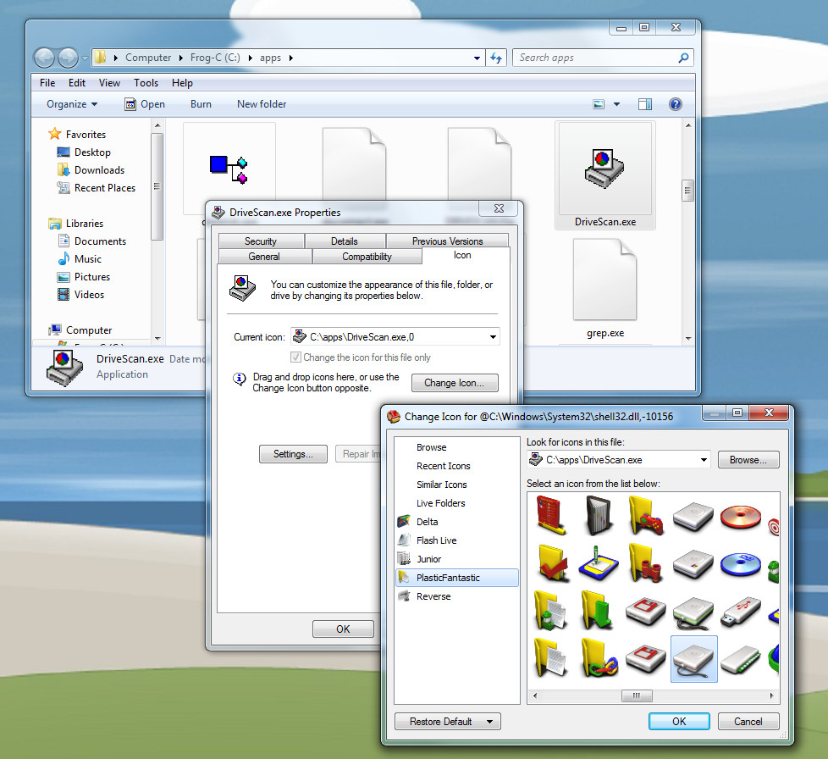This screenshot has height=759, width=828.
Task: Open the Edit menu in Explorer
Action: (76, 83)
